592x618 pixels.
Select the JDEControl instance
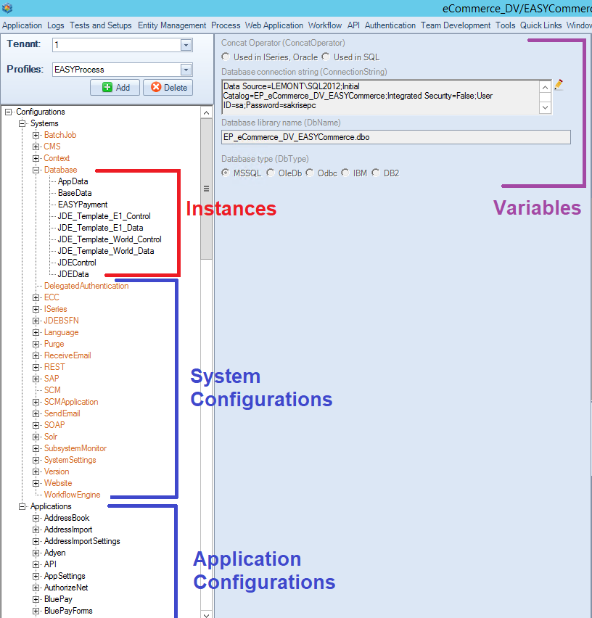click(77, 263)
